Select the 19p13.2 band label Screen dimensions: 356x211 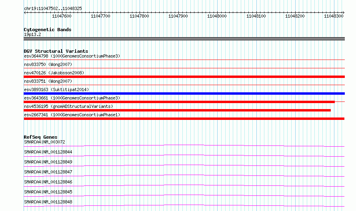click(x=32, y=34)
